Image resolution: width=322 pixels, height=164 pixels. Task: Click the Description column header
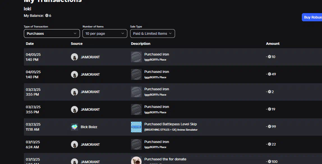coord(141,43)
